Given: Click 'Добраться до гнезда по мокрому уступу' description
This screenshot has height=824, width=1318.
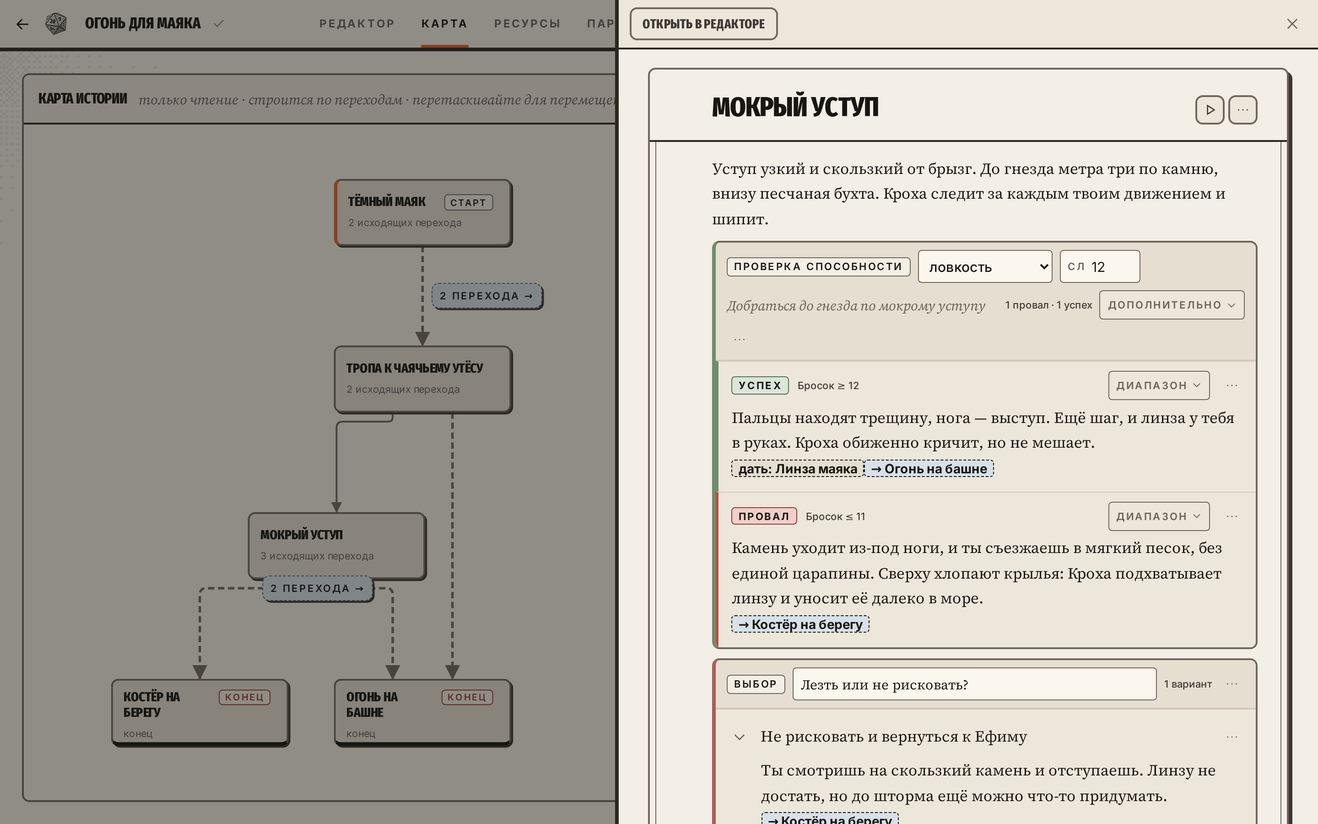Looking at the screenshot, I should [x=856, y=306].
